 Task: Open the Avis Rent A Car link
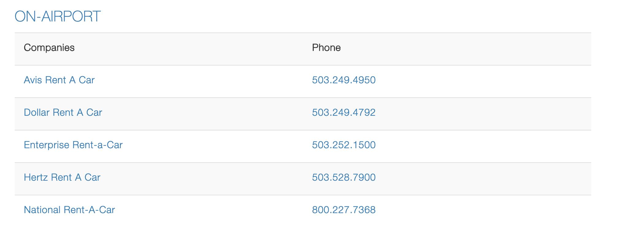59,80
